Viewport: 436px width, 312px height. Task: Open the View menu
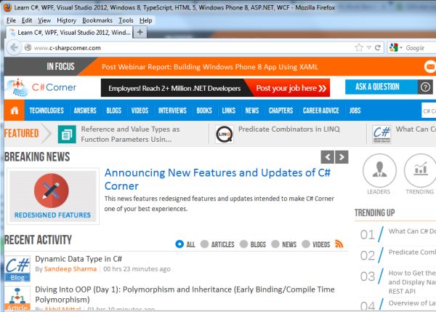pyautogui.click(x=44, y=20)
